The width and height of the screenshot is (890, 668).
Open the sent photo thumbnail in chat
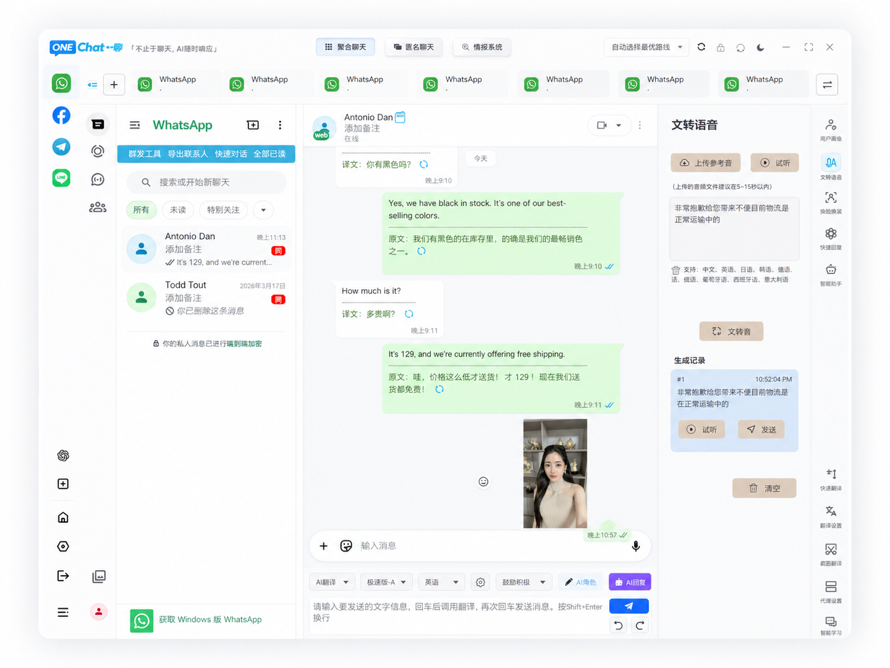pyautogui.click(x=555, y=474)
